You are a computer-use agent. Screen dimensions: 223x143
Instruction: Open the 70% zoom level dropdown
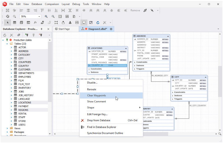coord(39,16)
